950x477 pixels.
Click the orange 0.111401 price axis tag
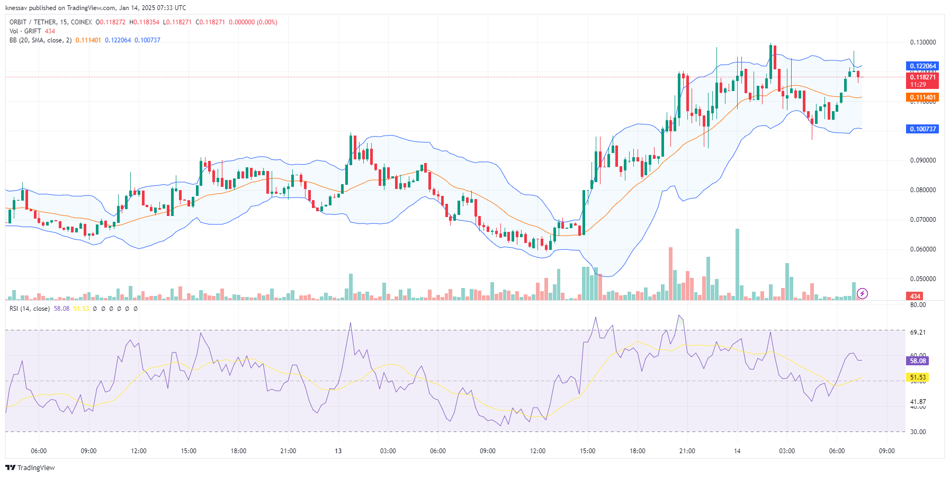click(922, 97)
